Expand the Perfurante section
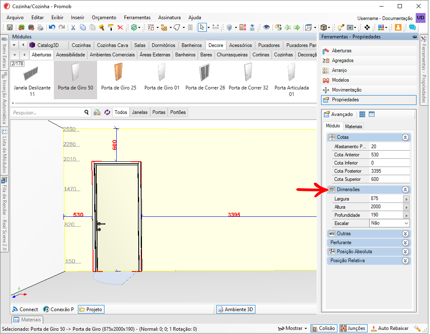 [406, 243]
